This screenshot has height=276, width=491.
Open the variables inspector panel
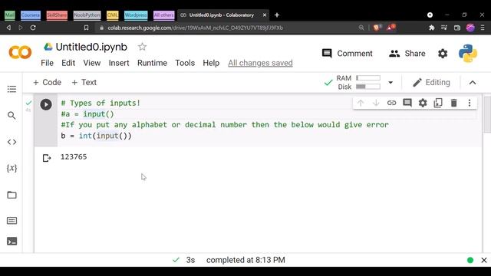(x=12, y=169)
